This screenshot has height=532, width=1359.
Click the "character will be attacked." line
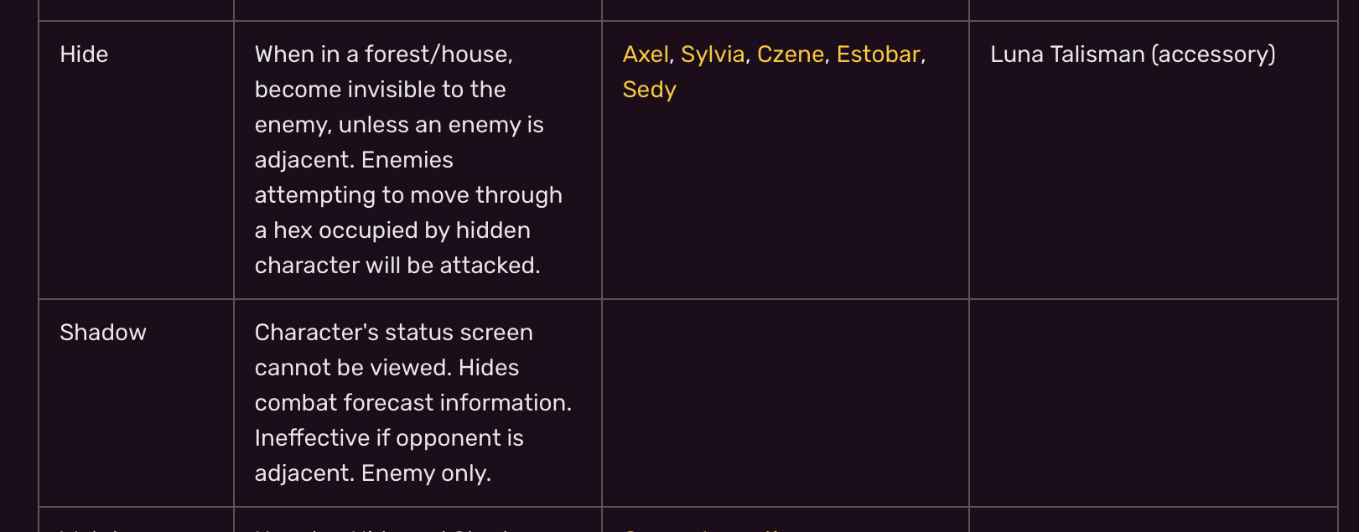[x=397, y=266]
